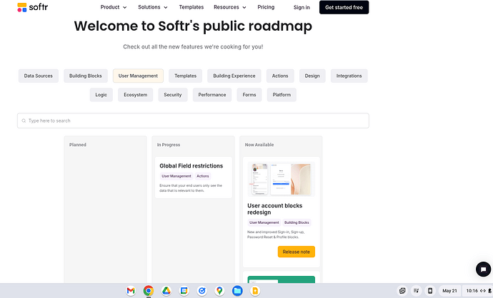Pick the Platform filter

click(282, 95)
